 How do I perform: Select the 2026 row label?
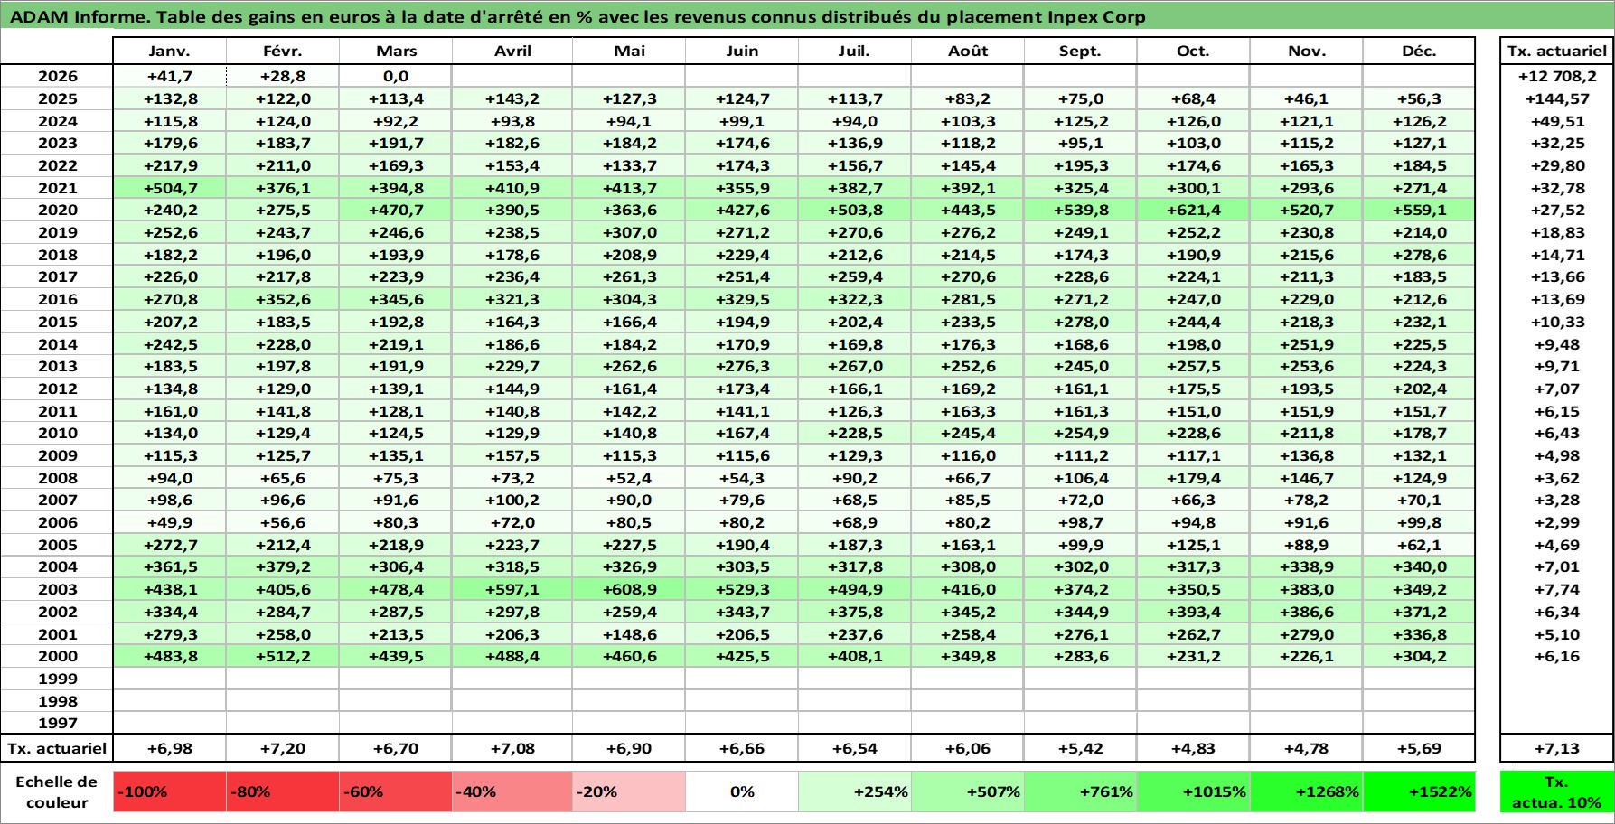coord(57,77)
